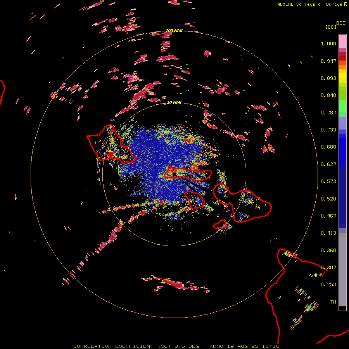This screenshot has height=349, width=349.
Task: Click the 0.840 value on the scale
Action: 328,95
